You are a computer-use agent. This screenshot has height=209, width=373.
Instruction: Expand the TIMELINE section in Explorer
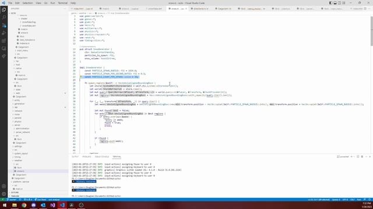click(x=38, y=196)
